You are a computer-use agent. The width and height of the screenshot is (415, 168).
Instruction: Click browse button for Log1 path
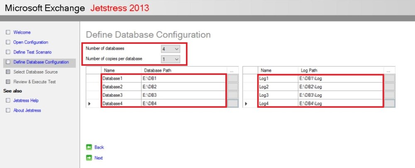pyautogui.click(x=390, y=78)
